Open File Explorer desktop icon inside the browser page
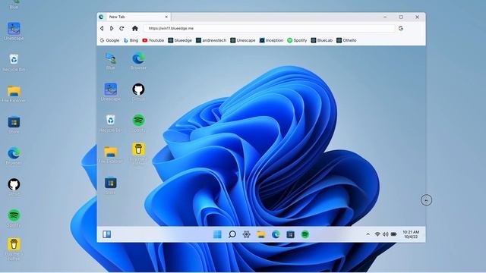This screenshot has width=486, height=273. pyautogui.click(x=111, y=154)
